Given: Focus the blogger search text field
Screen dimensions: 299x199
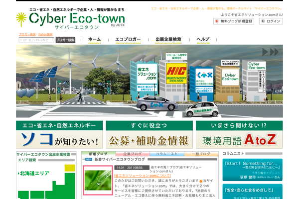Looking at the screenshot, I should click(x=36, y=40).
